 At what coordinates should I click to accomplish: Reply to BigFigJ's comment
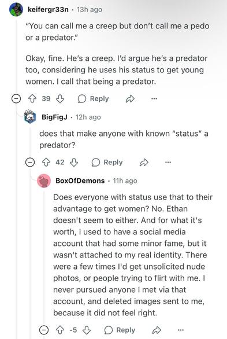(x=107, y=163)
